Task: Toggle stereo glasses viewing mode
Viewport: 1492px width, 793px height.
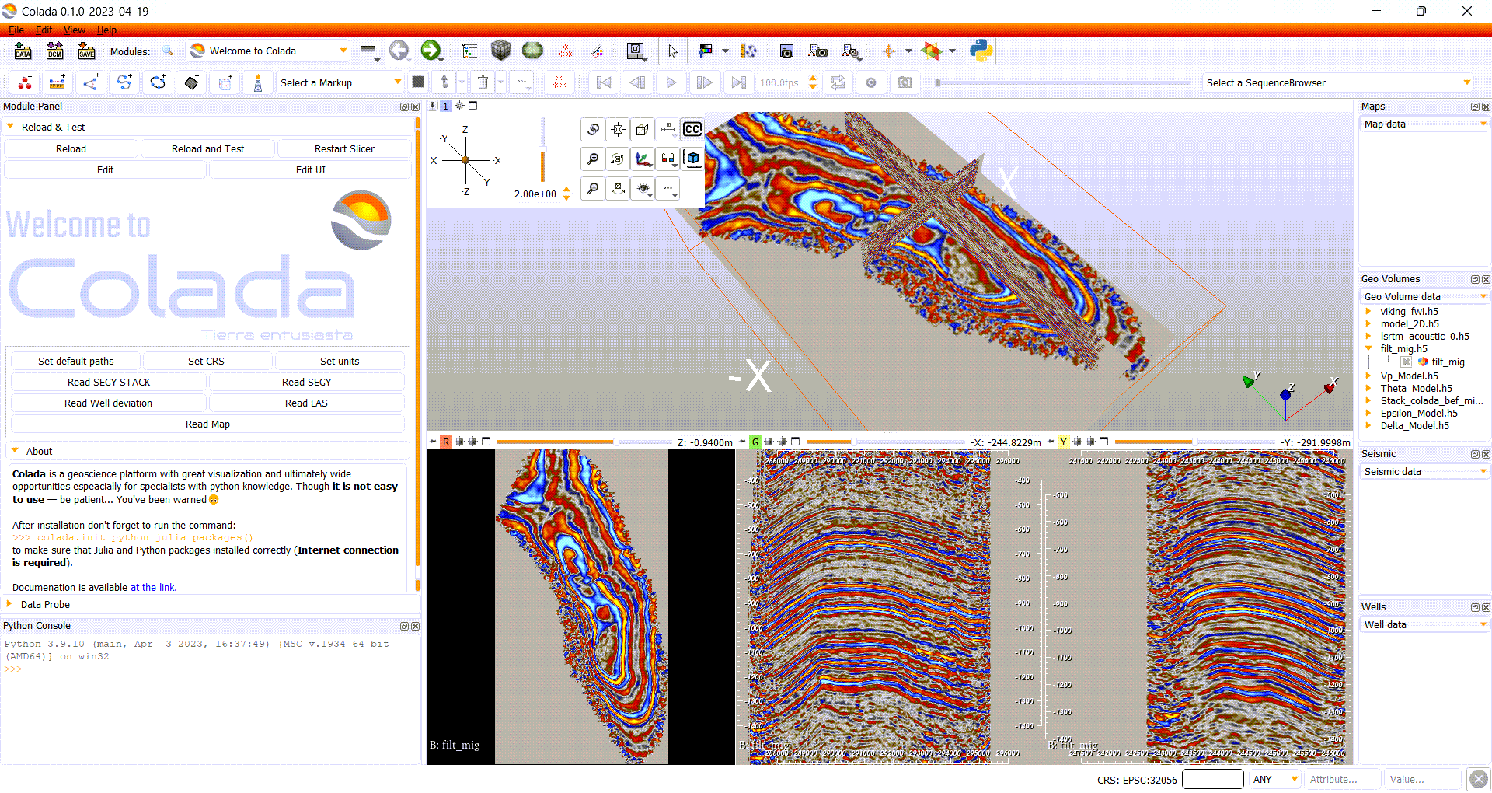Action: pyautogui.click(x=668, y=159)
